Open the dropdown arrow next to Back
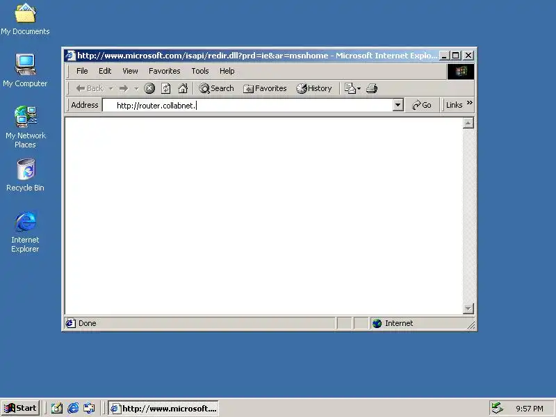 pyautogui.click(x=111, y=88)
